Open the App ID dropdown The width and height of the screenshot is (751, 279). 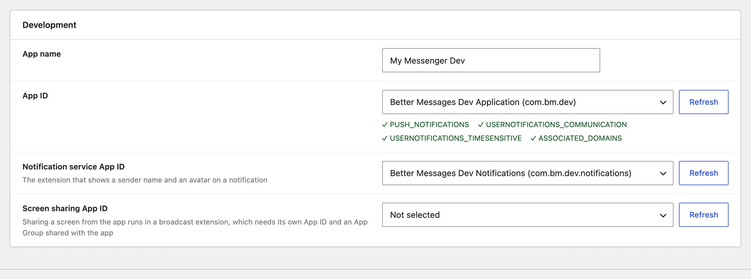[x=528, y=102]
